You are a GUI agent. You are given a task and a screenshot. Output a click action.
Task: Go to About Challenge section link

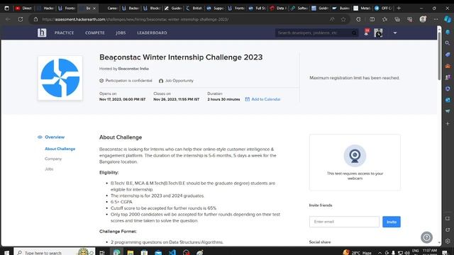tap(60, 149)
